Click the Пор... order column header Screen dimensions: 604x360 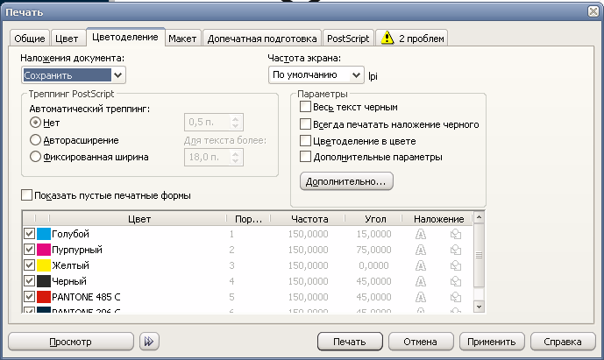248,219
